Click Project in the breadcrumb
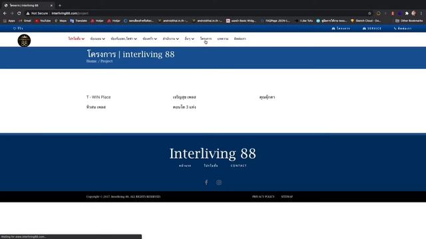Image resolution: width=426 pixels, height=239 pixels. coord(106,61)
